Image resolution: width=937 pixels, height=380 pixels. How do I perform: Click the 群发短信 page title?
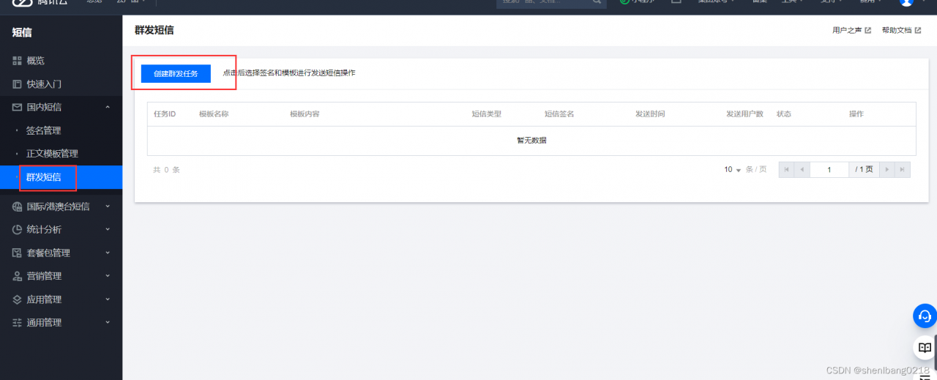pos(154,31)
